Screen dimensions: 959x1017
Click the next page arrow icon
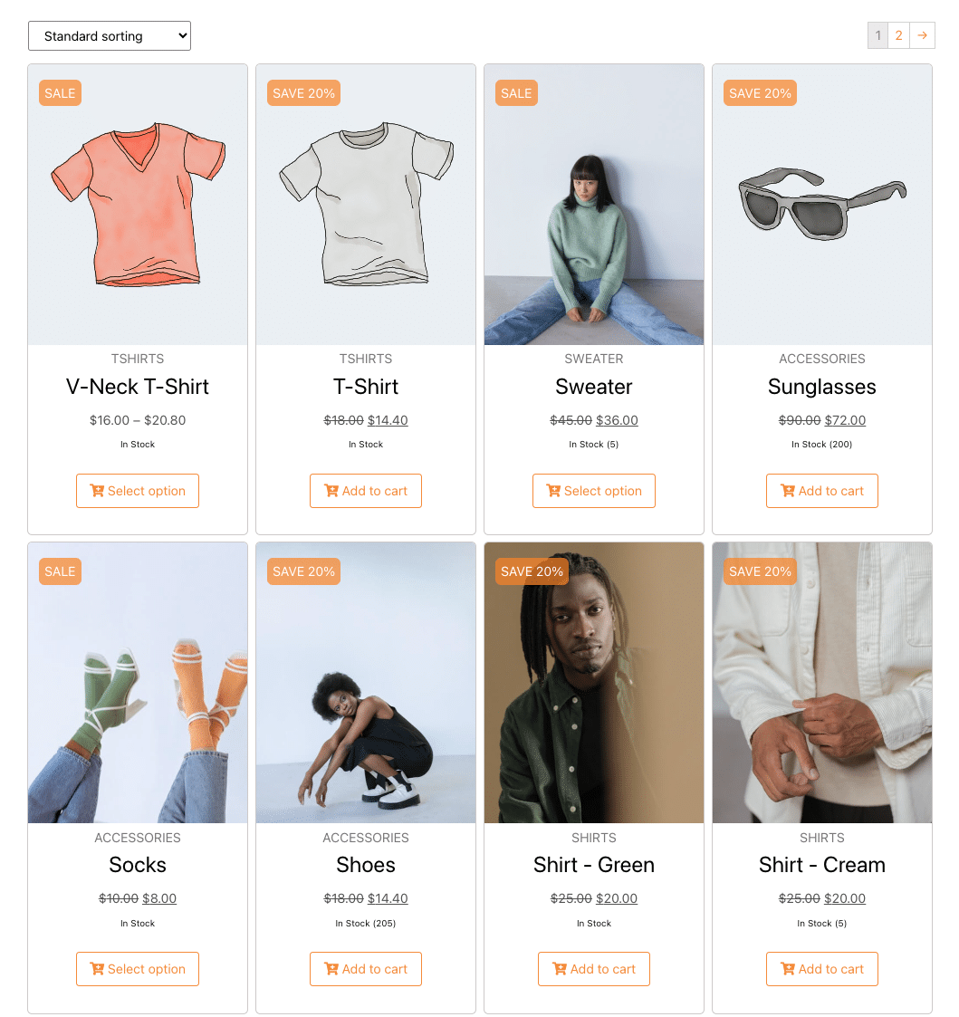922,35
